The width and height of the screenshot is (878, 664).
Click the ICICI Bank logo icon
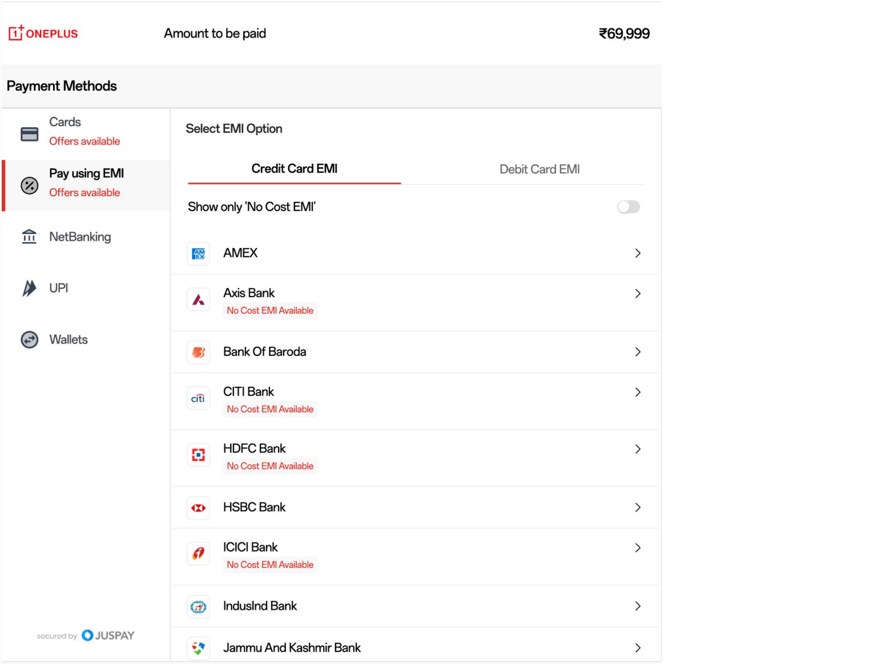[x=198, y=553]
